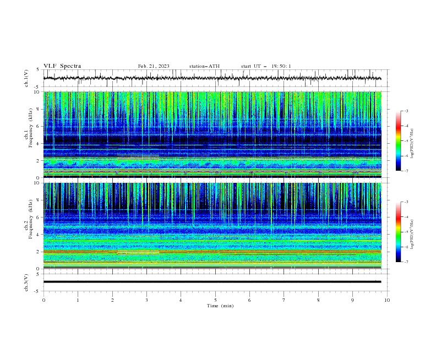436x337 pixels.
Task: Click the ch.1 frequency axis "6" tick
Action: 38,127
